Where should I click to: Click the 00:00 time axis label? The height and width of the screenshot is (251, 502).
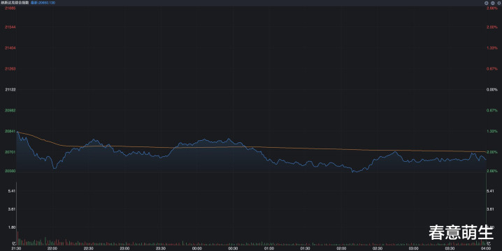(197, 248)
